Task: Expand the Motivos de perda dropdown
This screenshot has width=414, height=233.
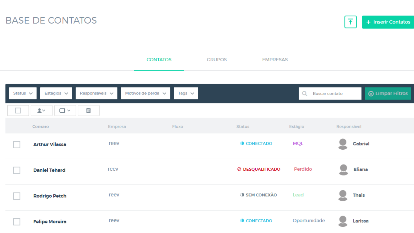Action: [x=145, y=93]
